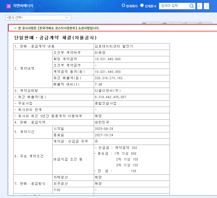The image size is (217, 198).
Task: Click the 7.96 percentage value
Action: tap(98, 84)
